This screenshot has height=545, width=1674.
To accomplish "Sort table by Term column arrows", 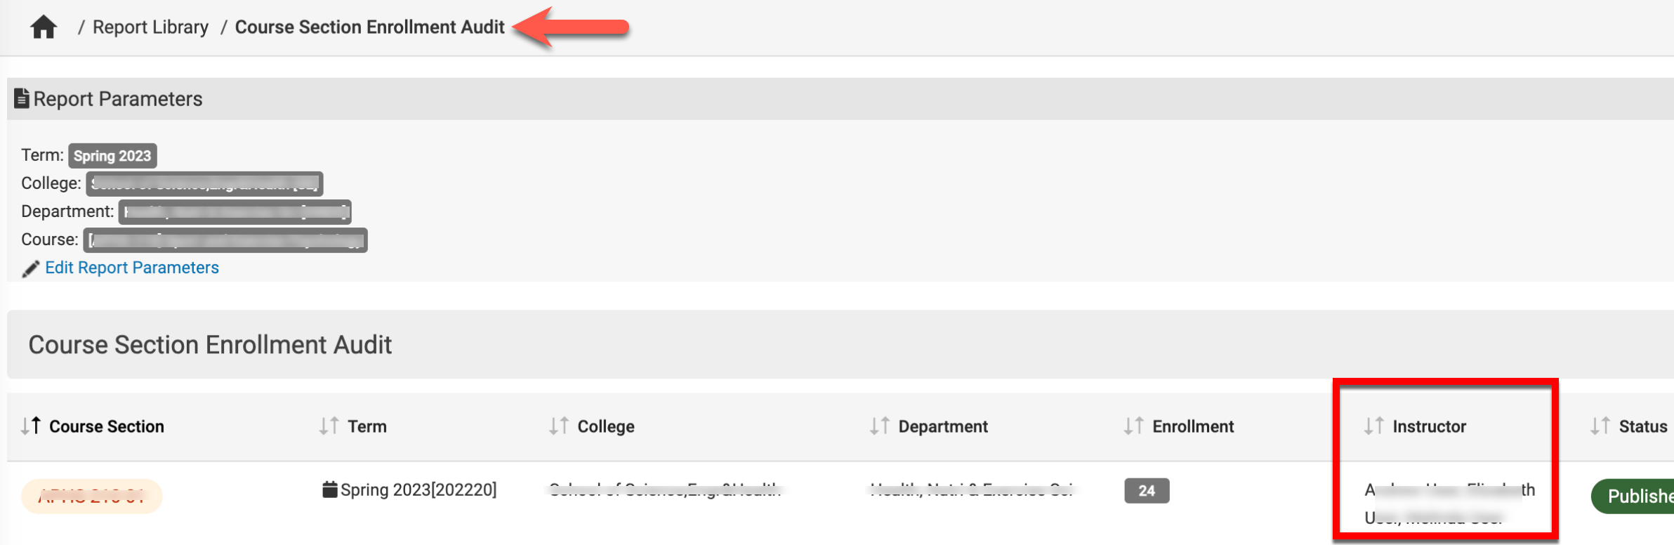I will coord(329,426).
